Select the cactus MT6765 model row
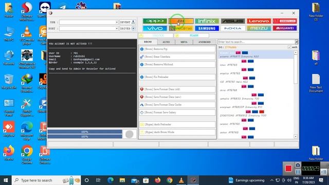329x185 pixels. click(x=255, y=131)
